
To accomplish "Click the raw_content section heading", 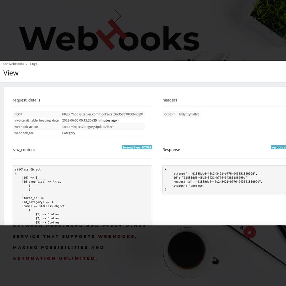I will (x=24, y=150).
